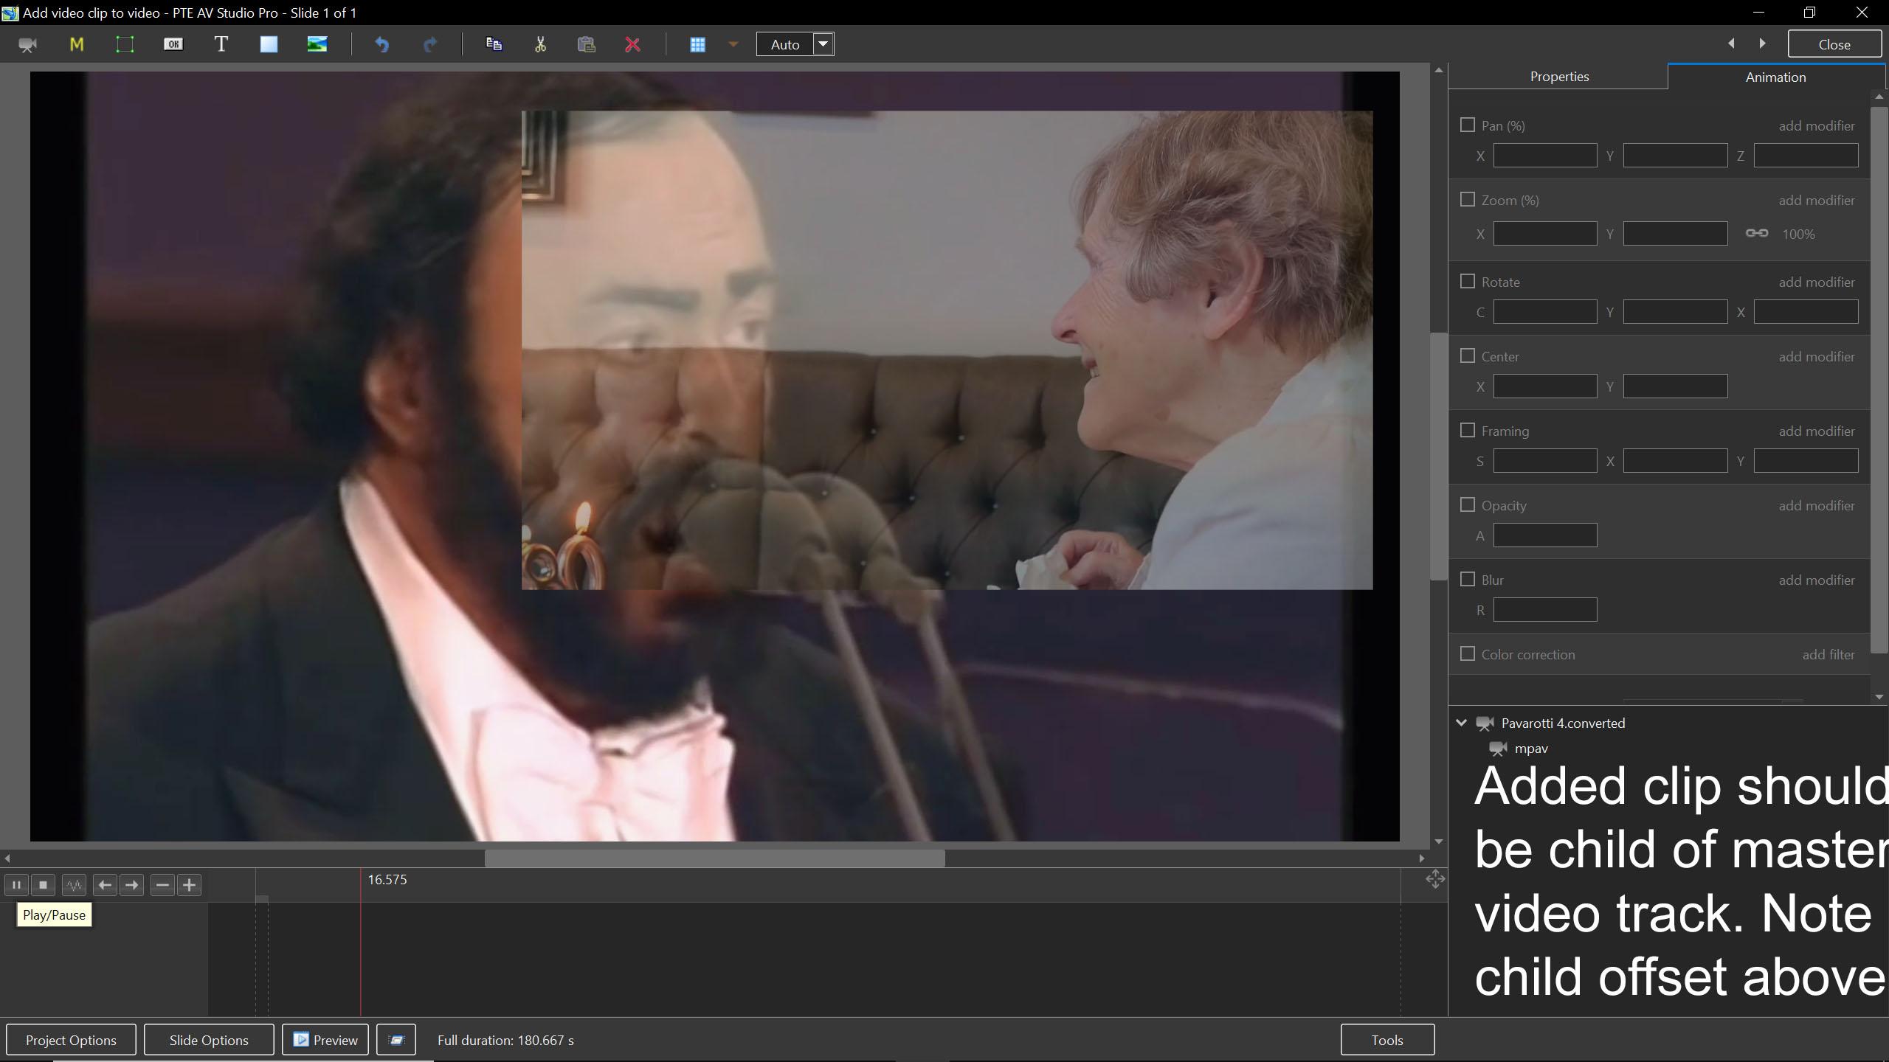The height and width of the screenshot is (1062, 1889).
Task: Switch to the Animation tab
Action: (1775, 77)
